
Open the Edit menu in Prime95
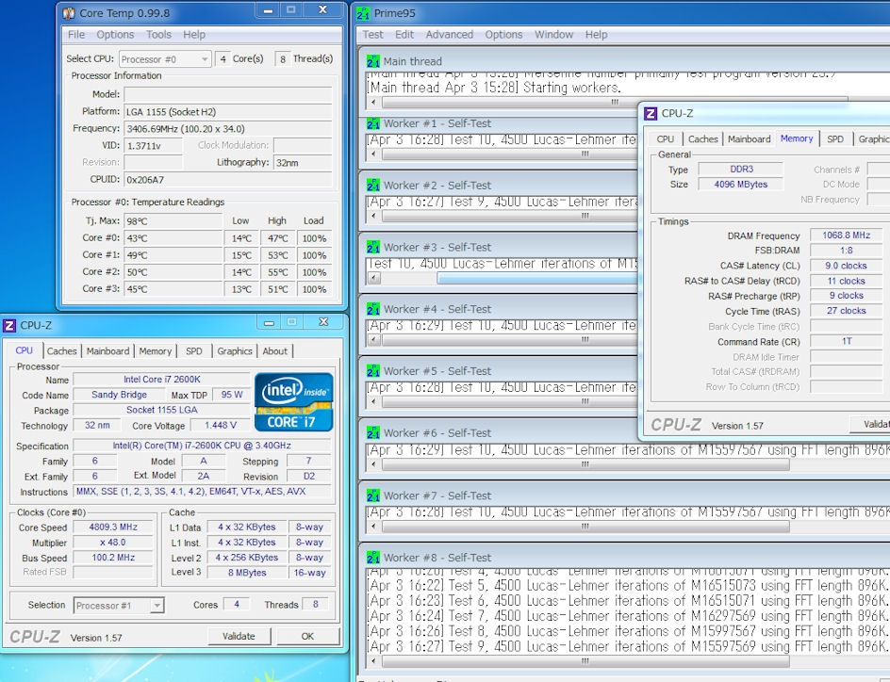[x=404, y=35]
